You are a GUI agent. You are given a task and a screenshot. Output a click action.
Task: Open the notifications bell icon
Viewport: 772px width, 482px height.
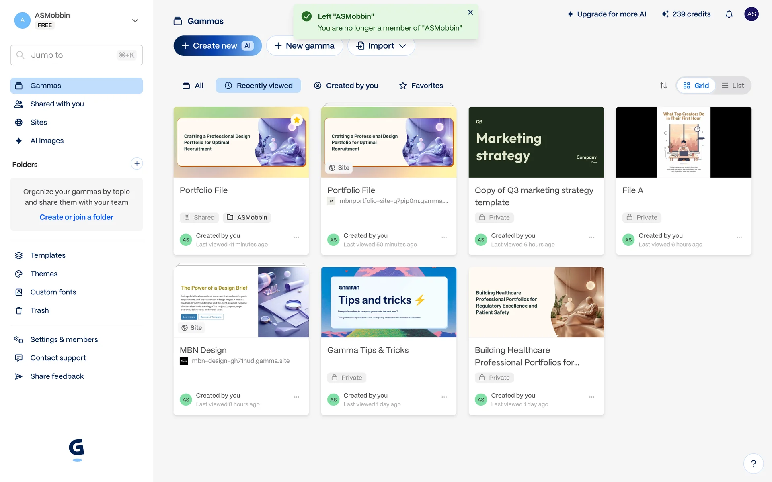[729, 14]
